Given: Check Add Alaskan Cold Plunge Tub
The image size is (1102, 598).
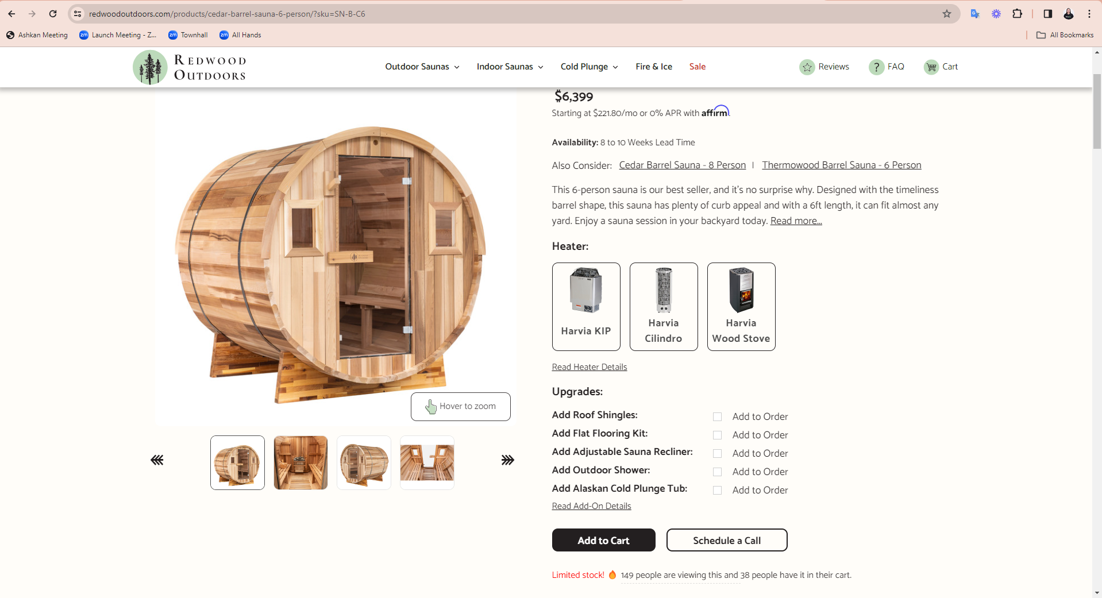Looking at the screenshot, I should point(717,490).
